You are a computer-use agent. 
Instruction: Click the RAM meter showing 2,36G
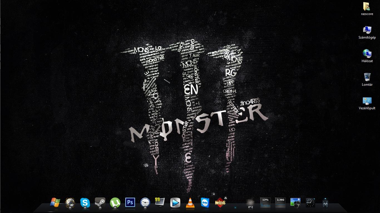click(x=280, y=202)
